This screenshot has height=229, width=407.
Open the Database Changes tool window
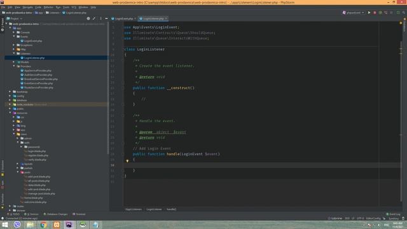pos(55,214)
